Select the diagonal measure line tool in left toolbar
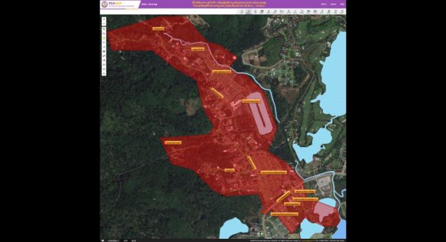The image size is (446, 242). point(104,56)
